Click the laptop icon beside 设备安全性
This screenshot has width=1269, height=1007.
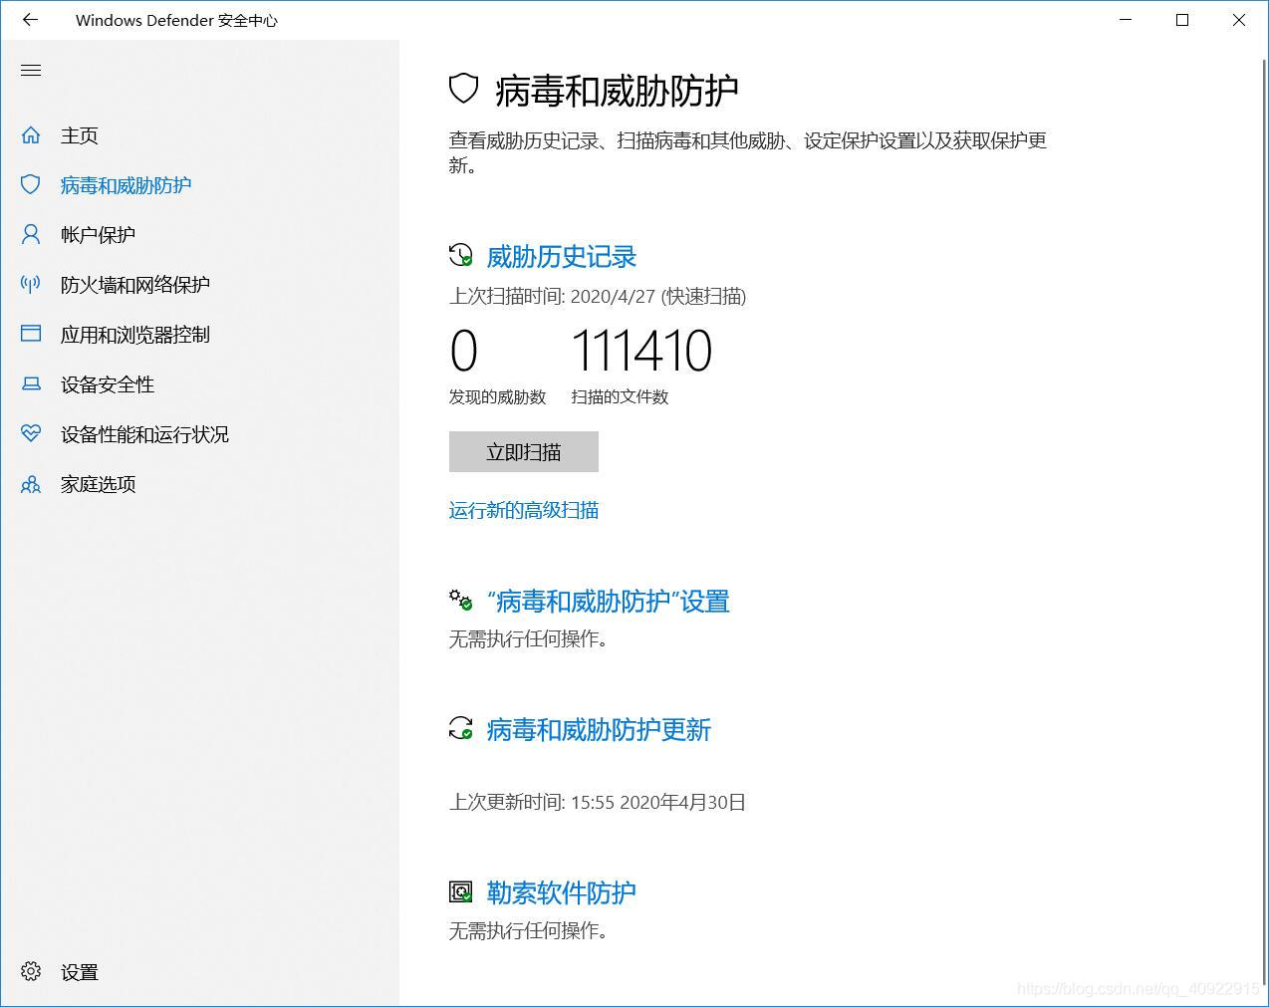(x=31, y=384)
